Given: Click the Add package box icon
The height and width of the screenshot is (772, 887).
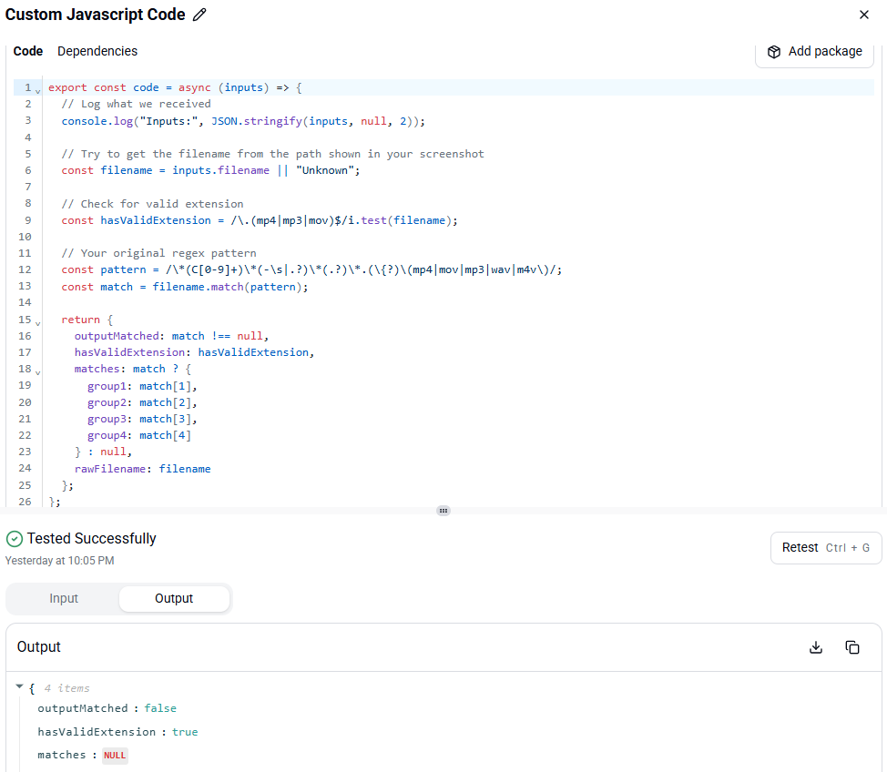Looking at the screenshot, I should coord(774,52).
